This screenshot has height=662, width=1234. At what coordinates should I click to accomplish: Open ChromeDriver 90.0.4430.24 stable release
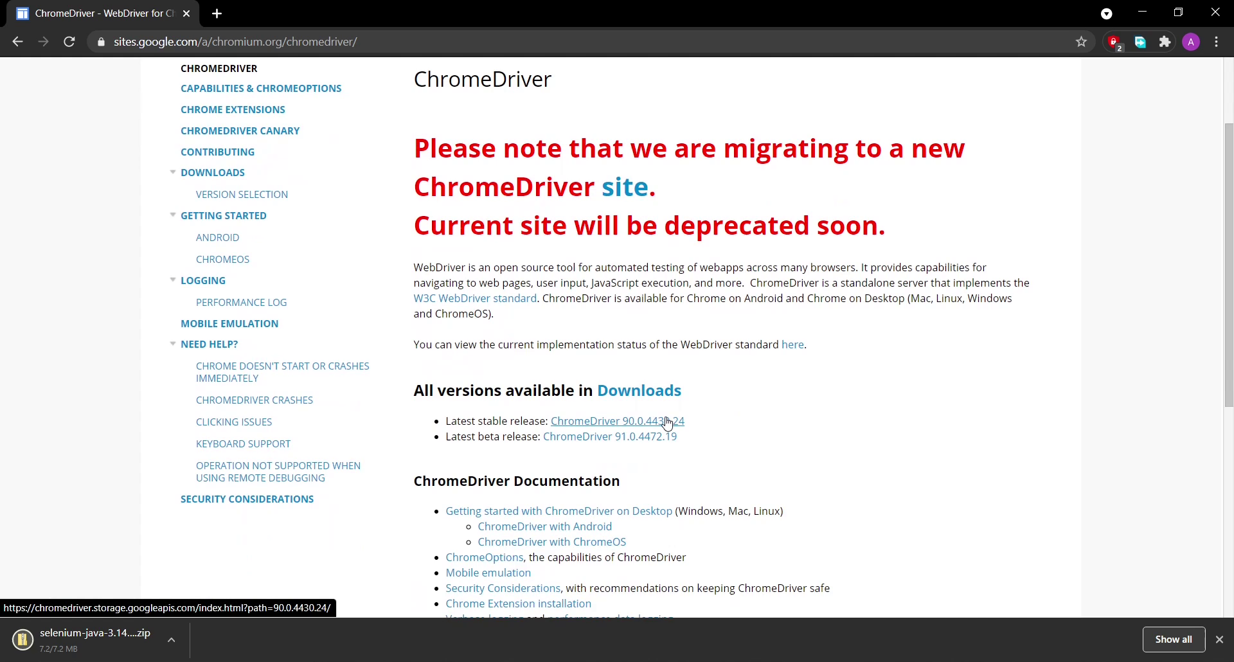click(x=617, y=421)
